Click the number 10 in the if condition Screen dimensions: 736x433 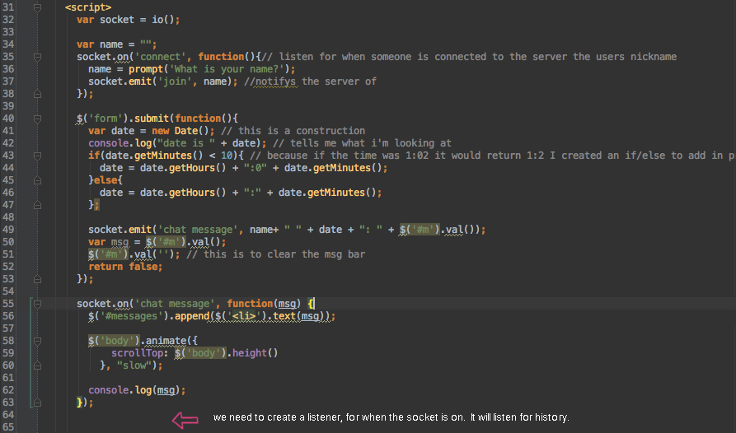pos(227,156)
